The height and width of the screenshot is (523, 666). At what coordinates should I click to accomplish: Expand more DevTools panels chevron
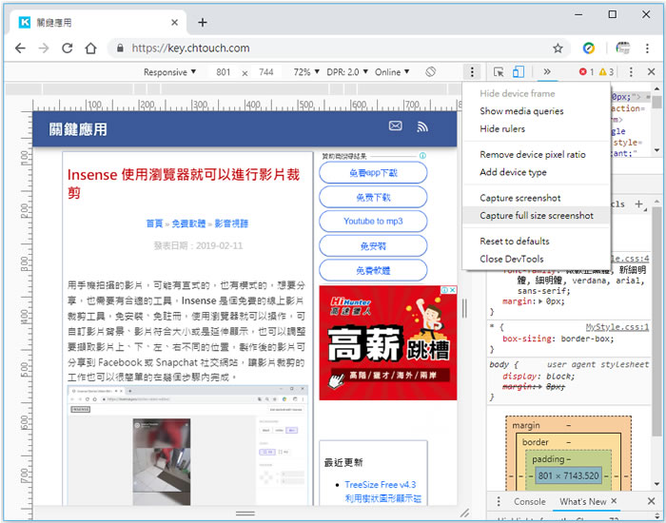pyautogui.click(x=547, y=72)
